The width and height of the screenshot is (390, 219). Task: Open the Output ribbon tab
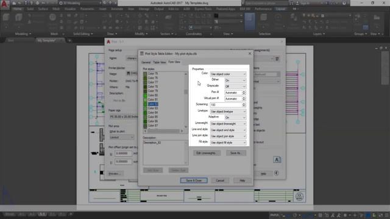tap(158, 9)
